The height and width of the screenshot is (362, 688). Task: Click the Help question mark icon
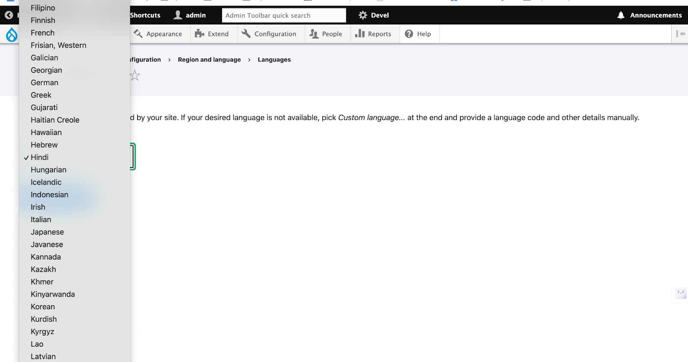(409, 33)
